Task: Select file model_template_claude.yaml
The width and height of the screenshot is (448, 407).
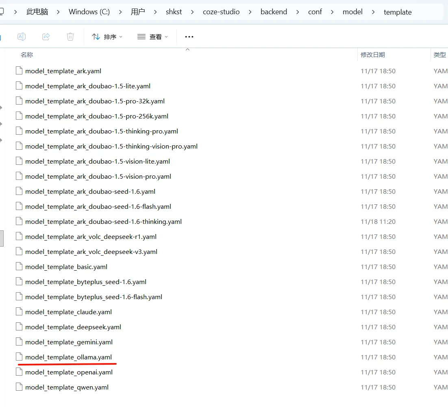Action: tap(68, 312)
